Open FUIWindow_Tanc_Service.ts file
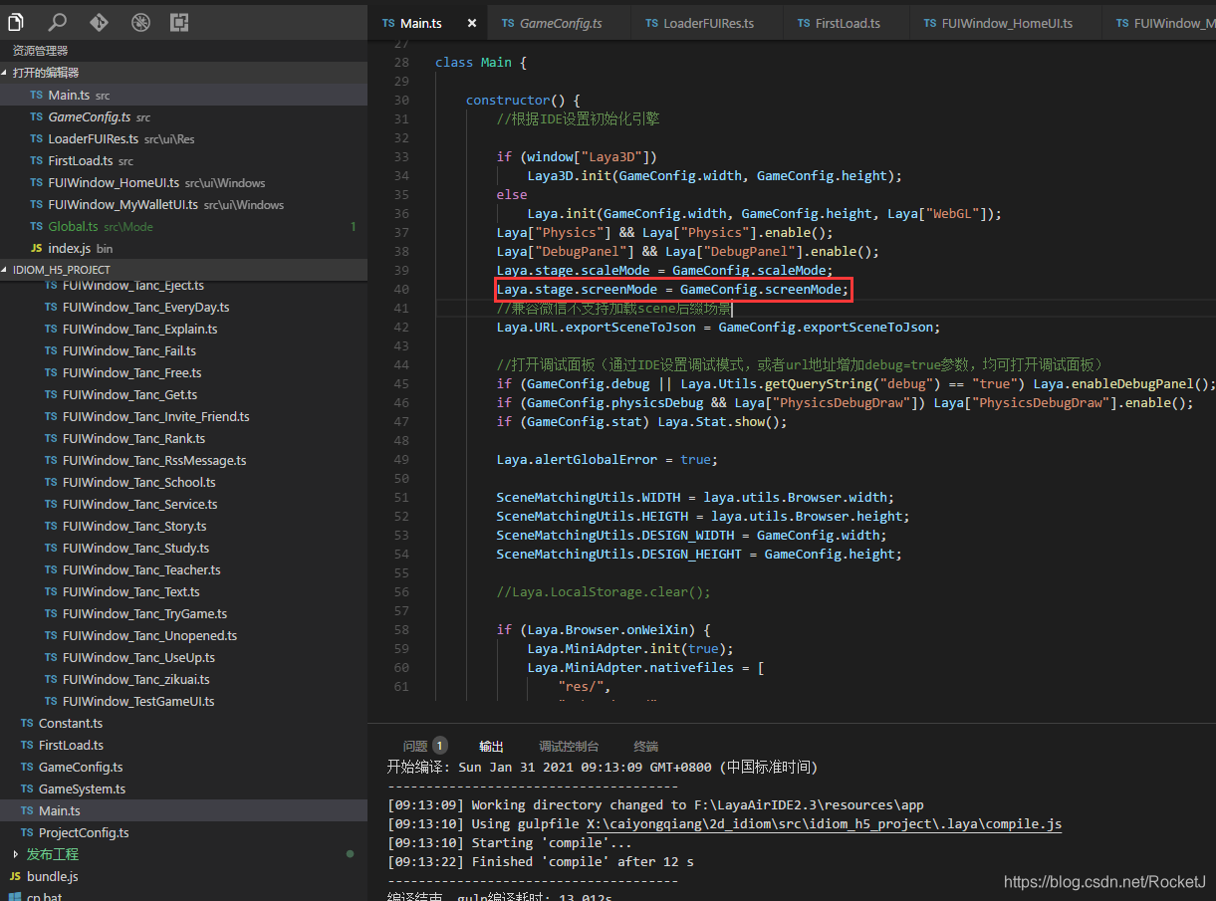The width and height of the screenshot is (1216, 901). point(183,504)
